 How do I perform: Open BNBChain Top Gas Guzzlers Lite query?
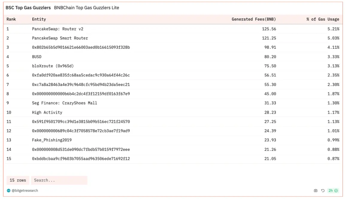click(86, 8)
